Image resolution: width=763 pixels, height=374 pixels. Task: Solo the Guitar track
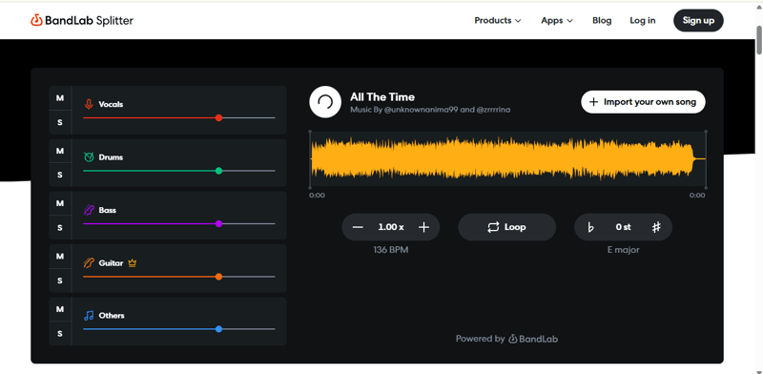pos(60,281)
